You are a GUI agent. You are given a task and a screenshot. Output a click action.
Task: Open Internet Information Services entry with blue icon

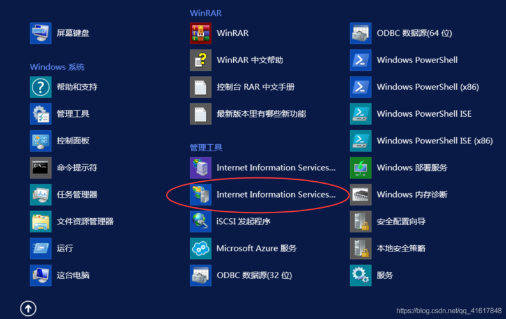(201, 195)
